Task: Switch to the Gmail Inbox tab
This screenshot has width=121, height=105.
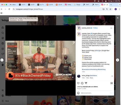Action: [x=13, y=5]
